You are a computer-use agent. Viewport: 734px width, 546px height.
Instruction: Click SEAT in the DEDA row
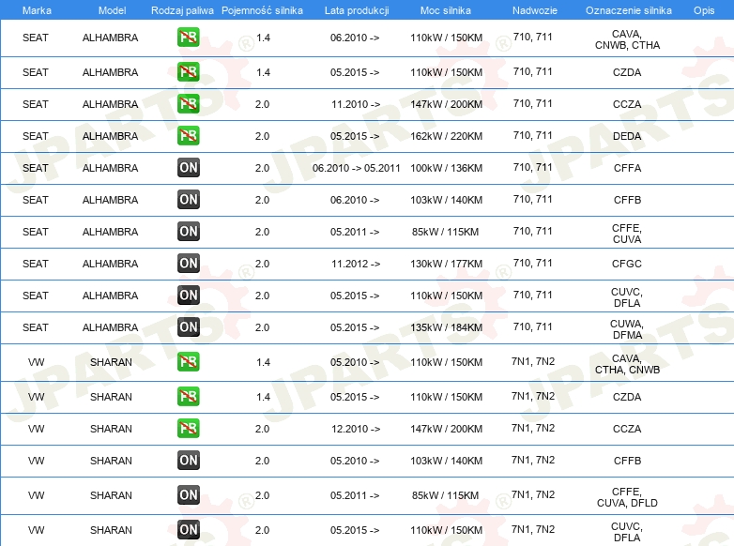pyautogui.click(x=36, y=136)
